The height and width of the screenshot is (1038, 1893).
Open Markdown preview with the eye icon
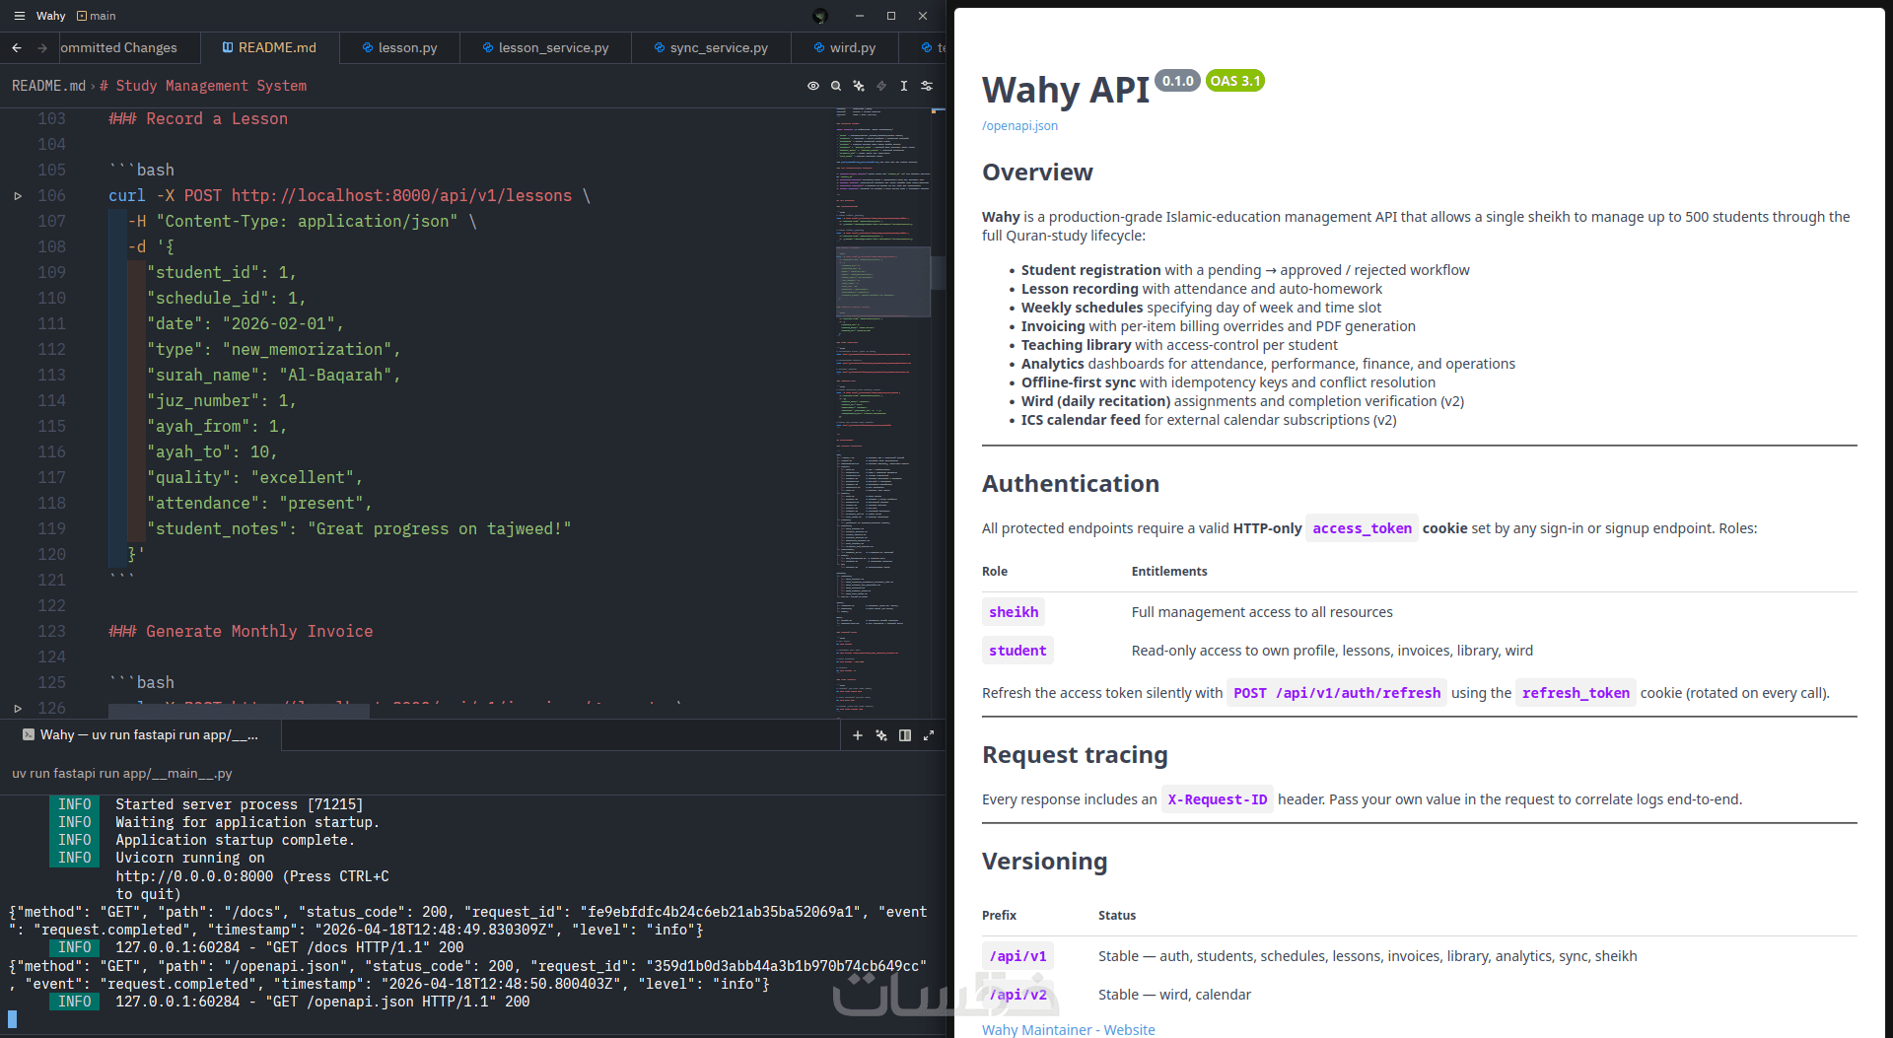coord(813,86)
